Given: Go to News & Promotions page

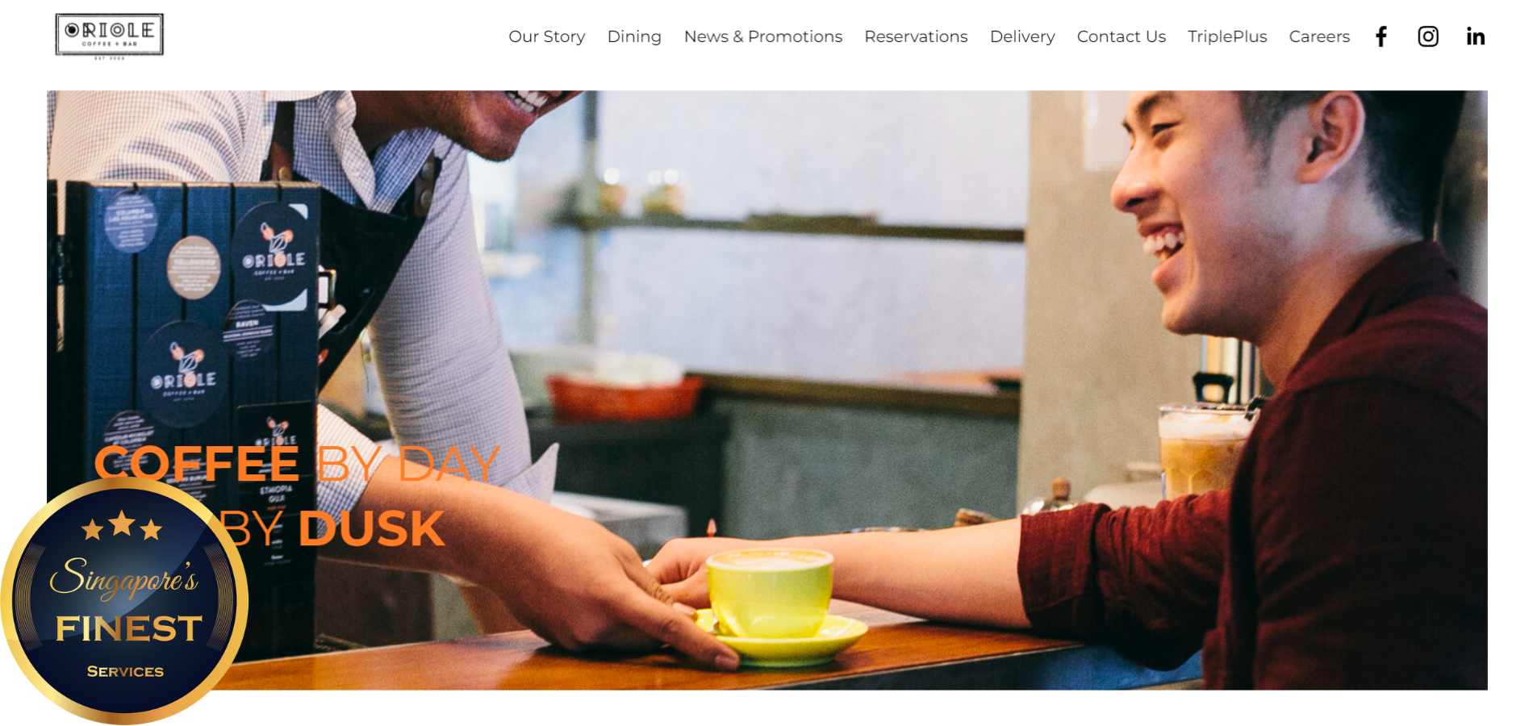Looking at the screenshot, I should [762, 36].
